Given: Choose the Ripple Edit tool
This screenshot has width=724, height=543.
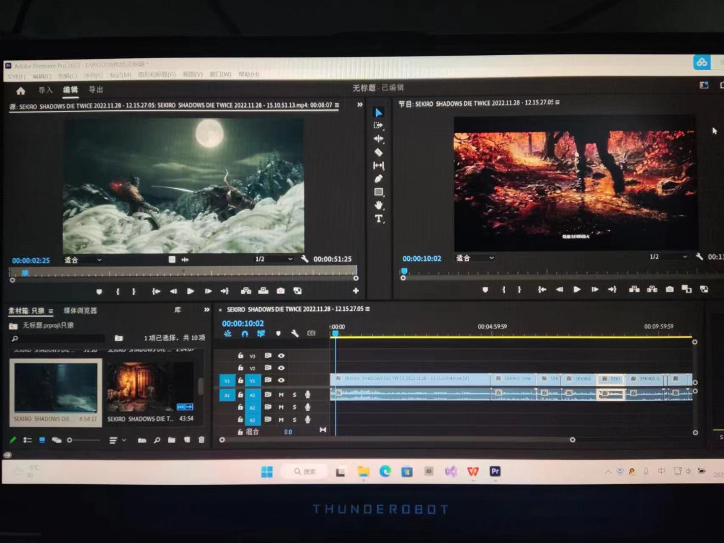Looking at the screenshot, I should [379, 139].
